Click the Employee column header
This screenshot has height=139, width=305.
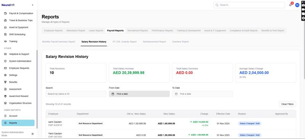pos(53,114)
